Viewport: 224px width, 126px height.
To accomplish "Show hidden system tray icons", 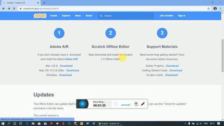I will 185,124.
